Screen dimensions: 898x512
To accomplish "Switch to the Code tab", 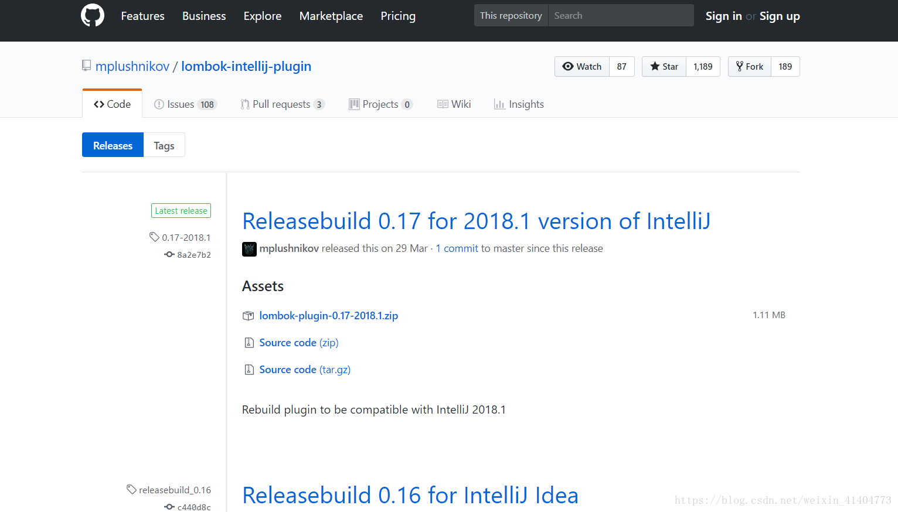I will click(112, 104).
